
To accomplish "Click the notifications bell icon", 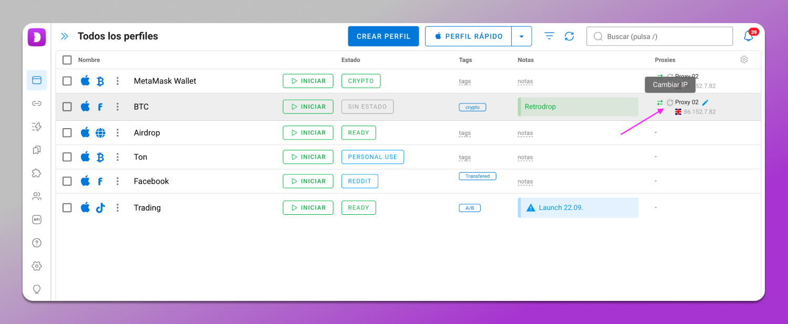I will (x=748, y=36).
